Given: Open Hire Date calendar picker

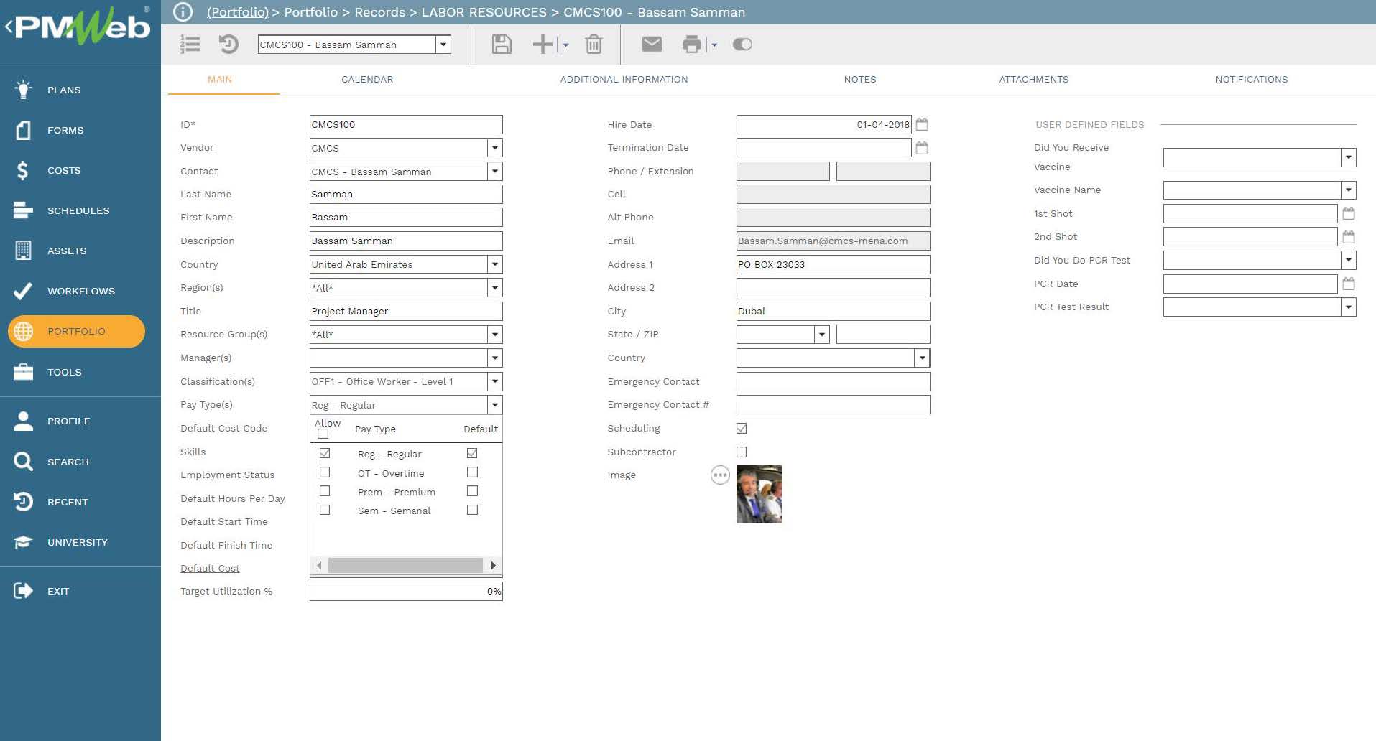Looking at the screenshot, I should [922, 124].
